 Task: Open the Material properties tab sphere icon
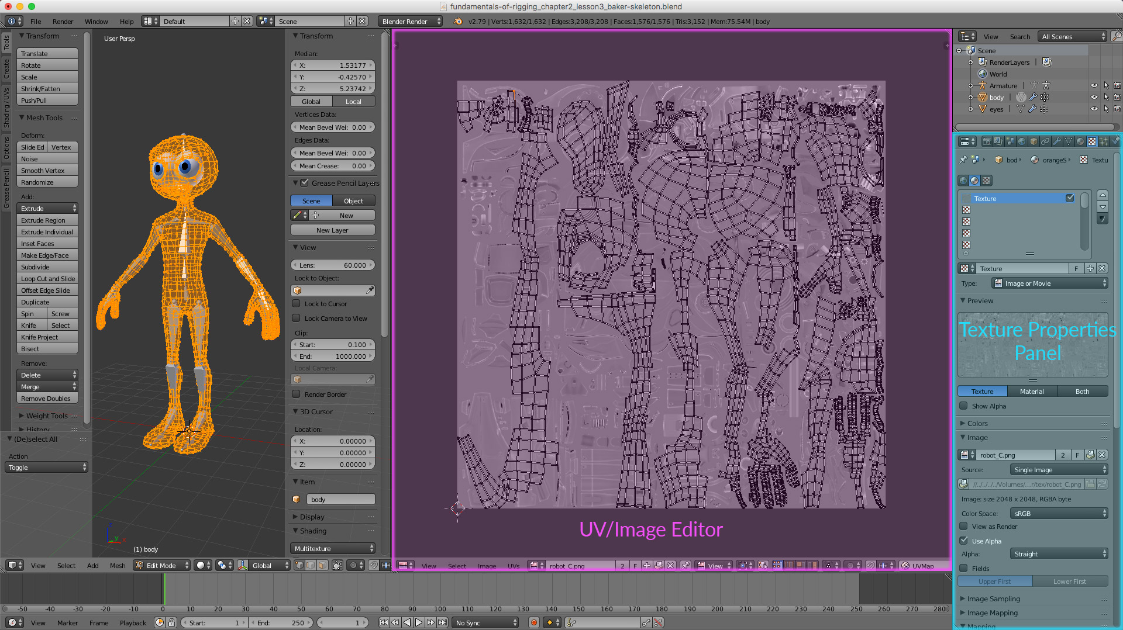click(x=1080, y=141)
